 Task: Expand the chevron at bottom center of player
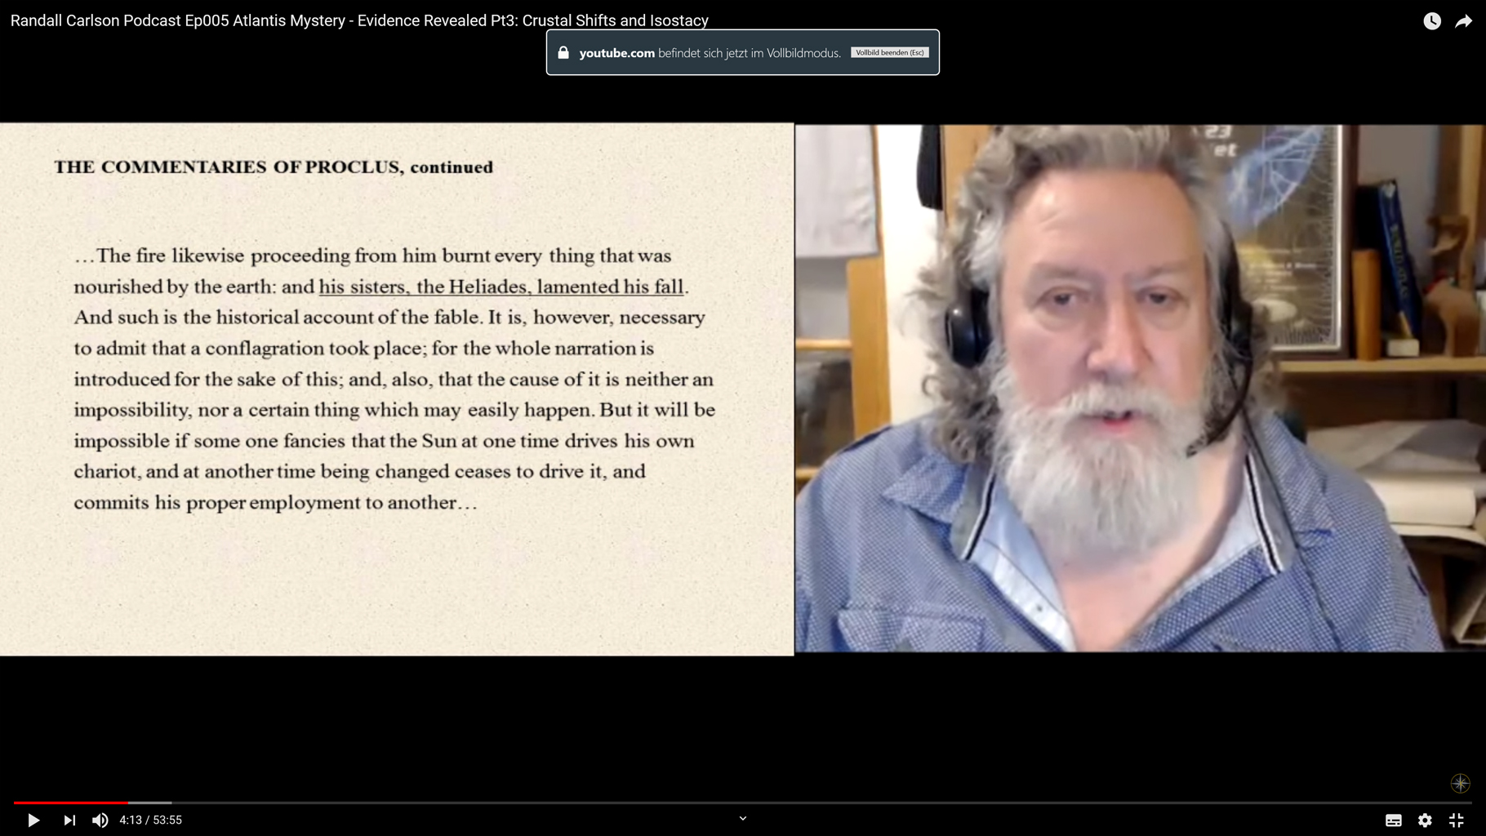click(743, 818)
